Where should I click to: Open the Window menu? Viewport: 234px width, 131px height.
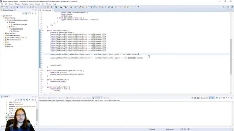click(x=49, y=4)
